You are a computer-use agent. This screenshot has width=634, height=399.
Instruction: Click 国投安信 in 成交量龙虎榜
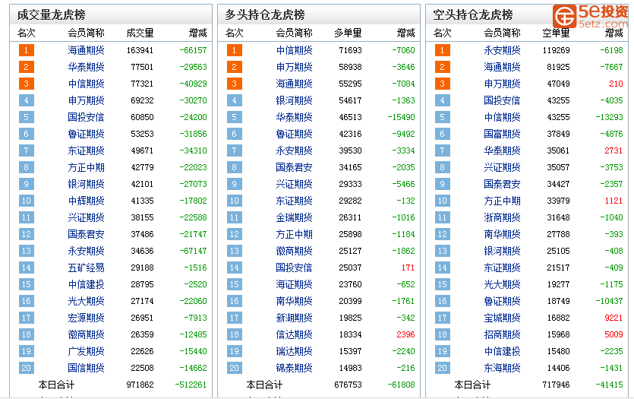pyautogui.click(x=86, y=117)
